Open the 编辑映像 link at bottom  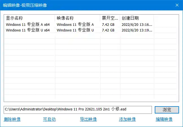(164, 119)
